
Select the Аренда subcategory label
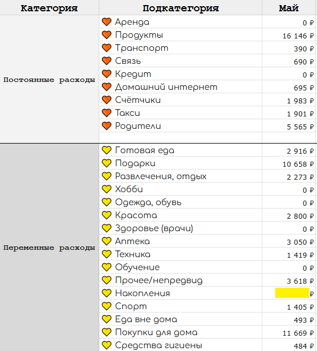[132, 22]
